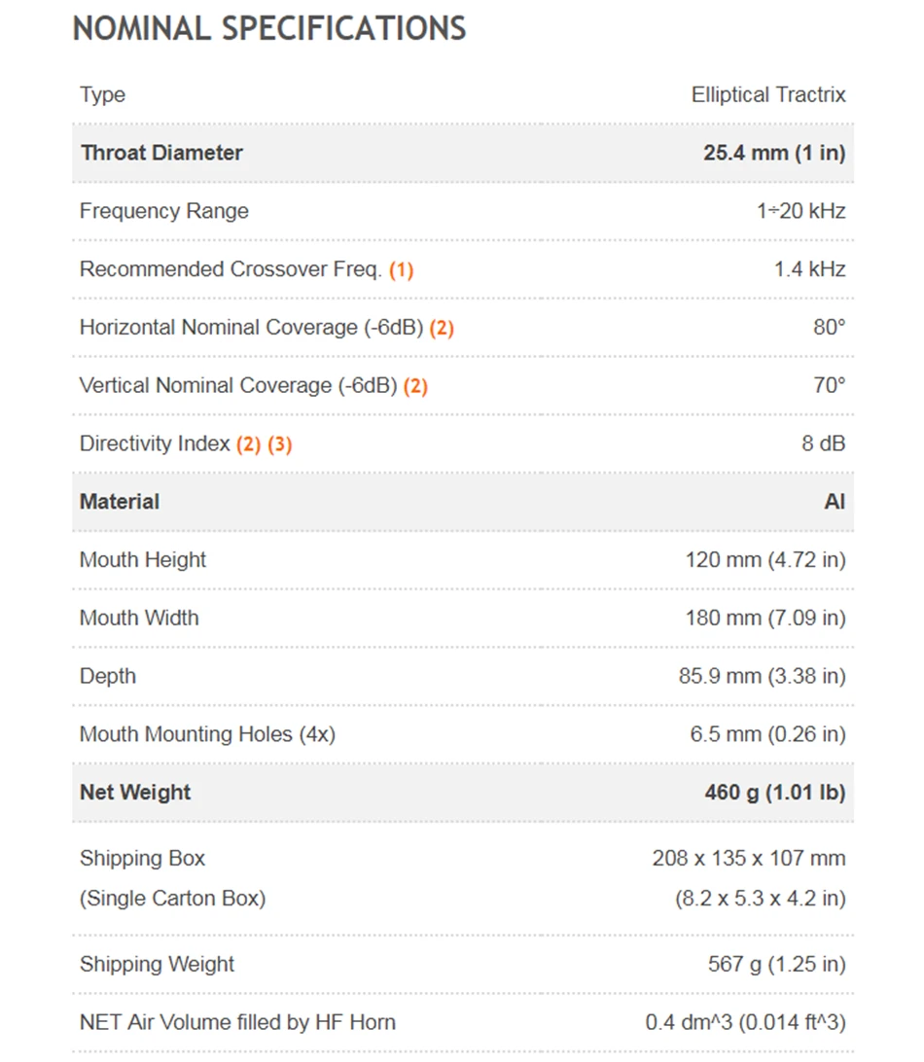Click the Net Weight row label
Image resolution: width=924 pixels, height=1062 pixels.
pyautogui.click(x=135, y=793)
